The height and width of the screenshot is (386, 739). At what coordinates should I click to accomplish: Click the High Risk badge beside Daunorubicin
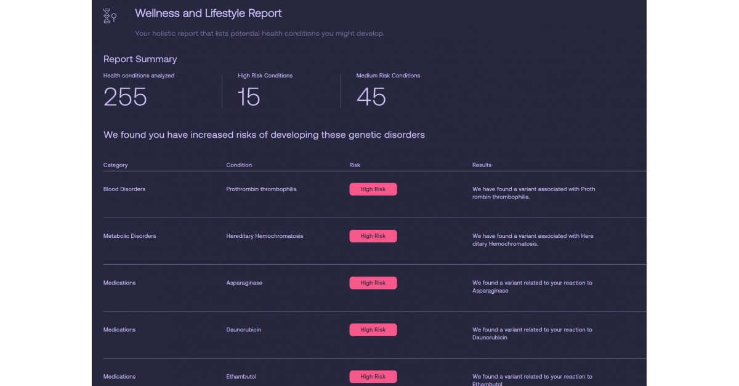click(373, 329)
